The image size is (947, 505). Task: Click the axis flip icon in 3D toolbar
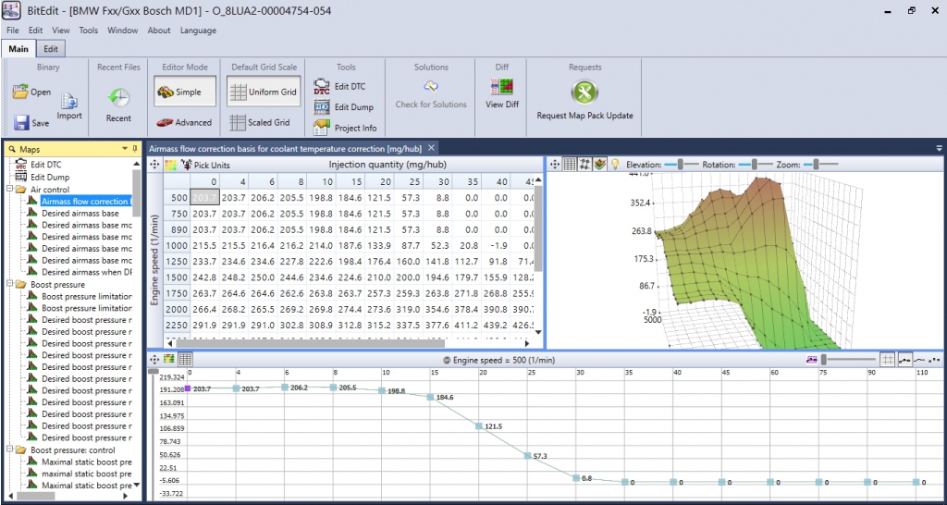[x=584, y=164]
